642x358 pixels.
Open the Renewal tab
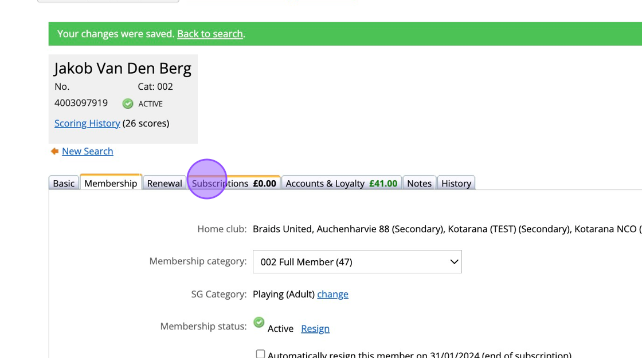tap(165, 184)
